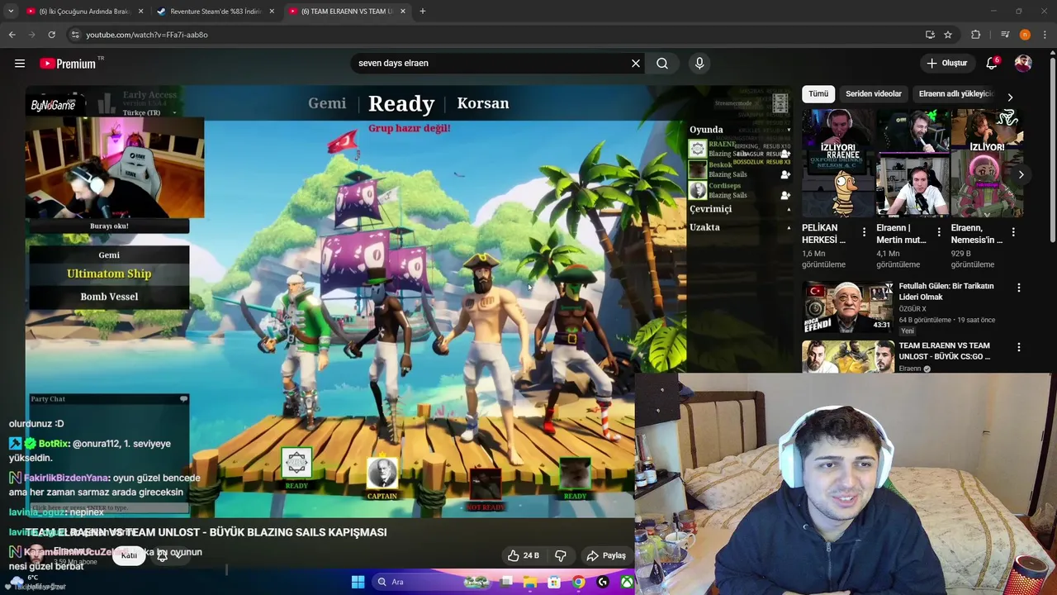The image size is (1057, 595).
Task: Focus the address bar with youtube.com URL
Action: [495, 35]
